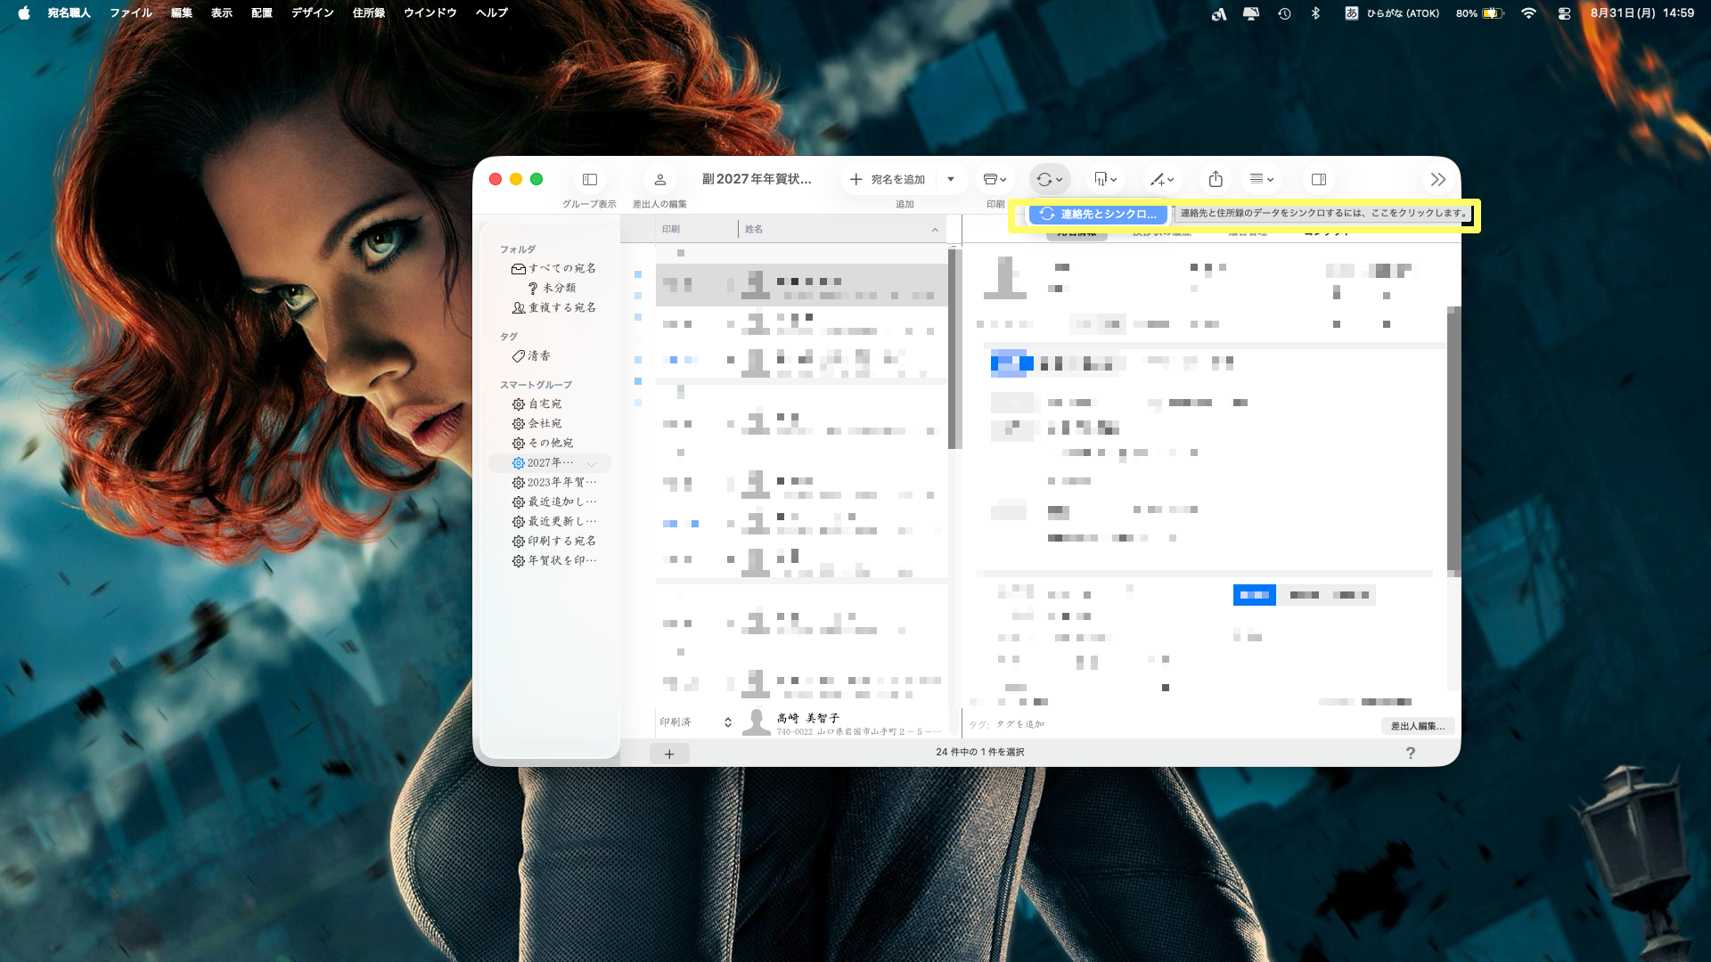Choose 連絡先とシンクロ... menu item
Viewport: 1711px width, 962px height.
click(x=1098, y=214)
